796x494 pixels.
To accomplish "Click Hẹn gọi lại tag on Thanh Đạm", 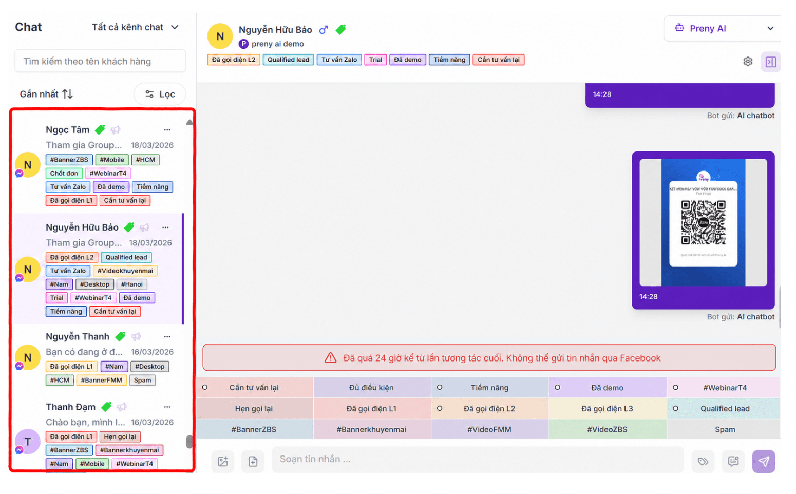I will (x=120, y=437).
